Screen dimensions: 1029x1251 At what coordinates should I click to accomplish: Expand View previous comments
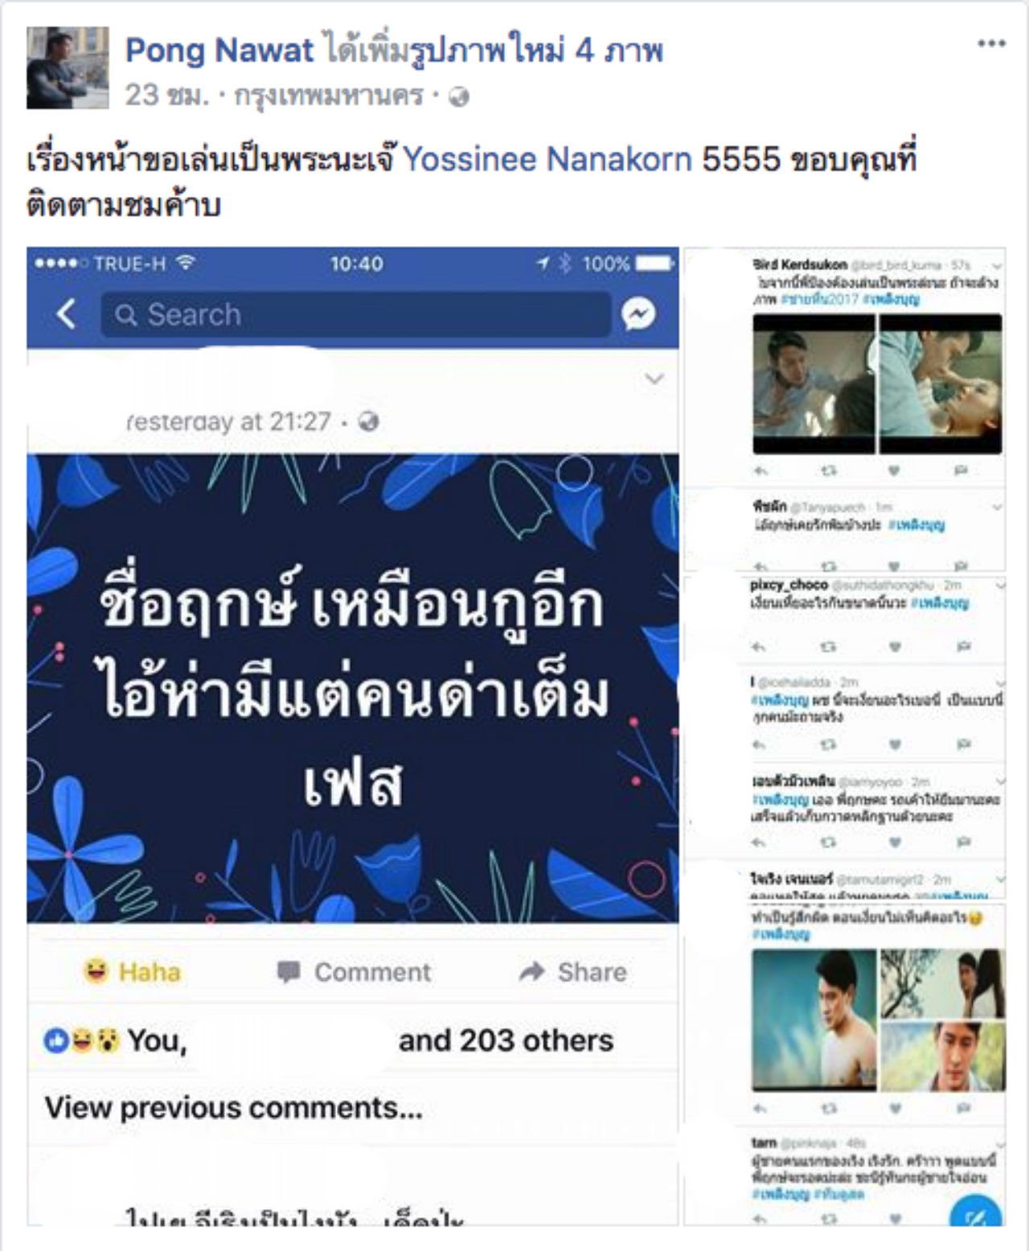coord(233,1108)
